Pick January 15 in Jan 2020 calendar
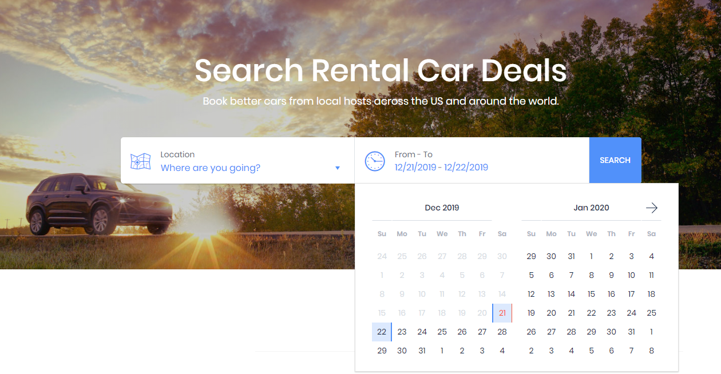Image resolution: width=721 pixels, height=374 pixels. (x=591, y=294)
